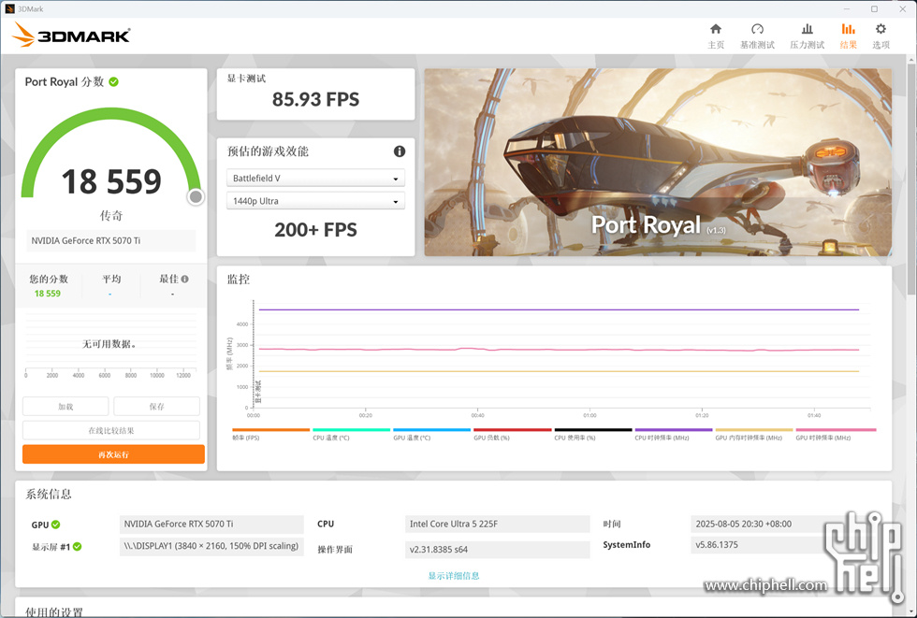Click the 保存 save button
Viewport: 917px width, 618px height.
157,407
